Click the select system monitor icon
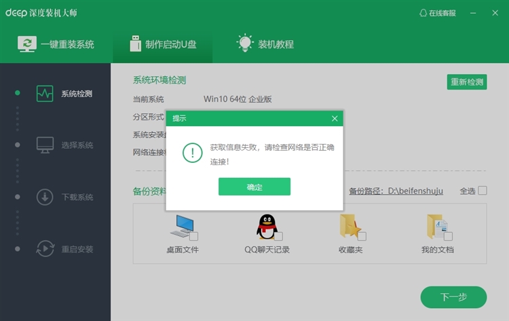The height and width of the screenshot is (321, 509). (45, 145)
